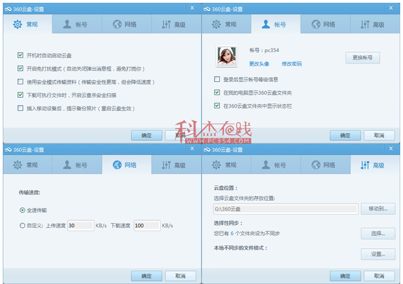Click gear icon in bottom-right window's 常规 tab
Screen dimensions: 403x284
[216, 165]
